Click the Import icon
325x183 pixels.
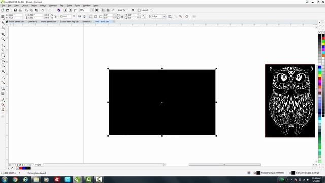pyautogui.click(x=66, y=10)
